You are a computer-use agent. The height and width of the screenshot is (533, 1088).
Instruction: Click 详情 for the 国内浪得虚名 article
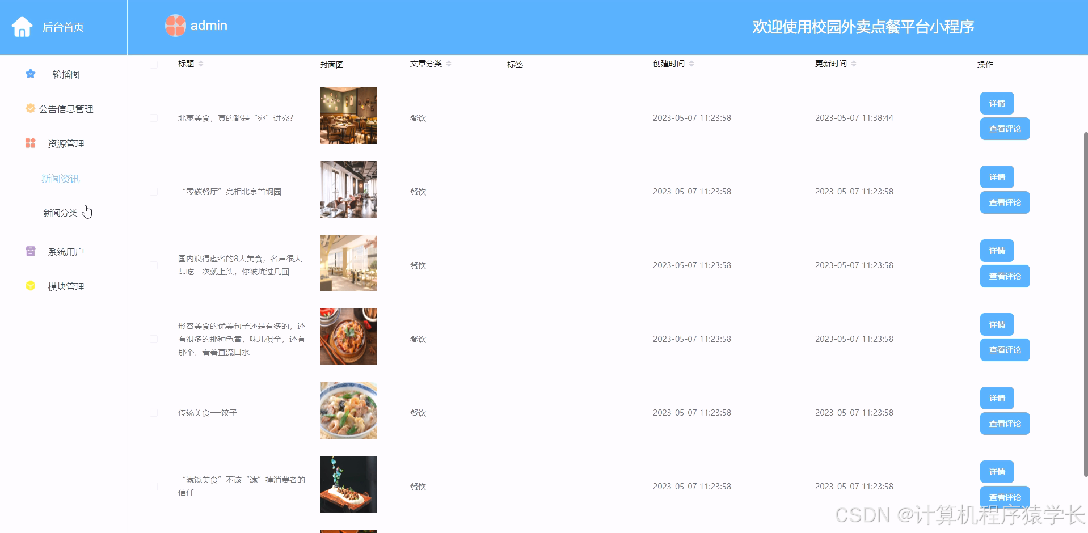pyautogui.click(x=997, y=251)
